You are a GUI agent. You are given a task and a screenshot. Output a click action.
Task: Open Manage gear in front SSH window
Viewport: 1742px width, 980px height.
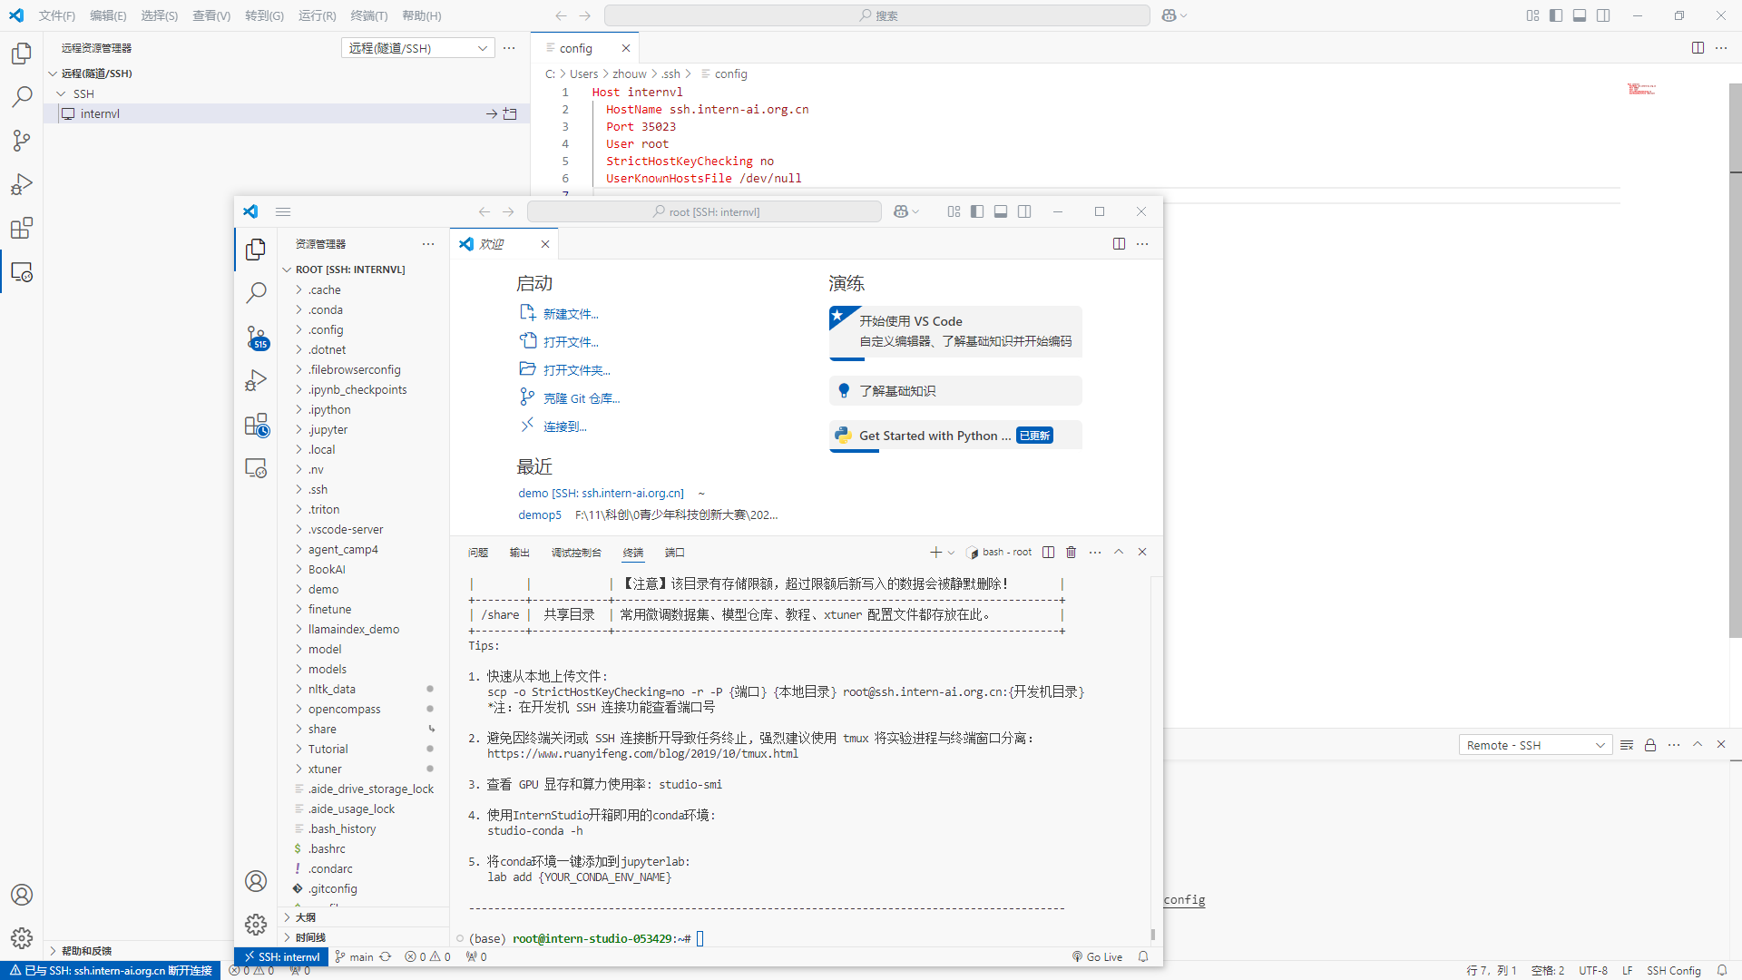[x=256, y=925]
